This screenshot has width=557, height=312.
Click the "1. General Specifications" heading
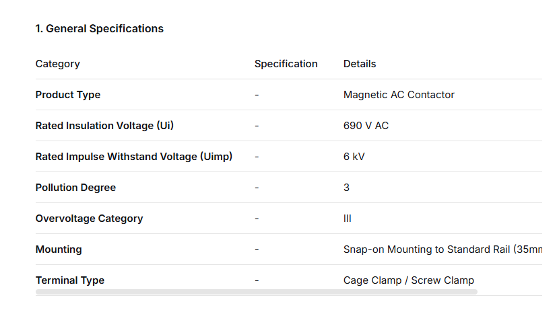pyautogui.click(x=99, y=28)
